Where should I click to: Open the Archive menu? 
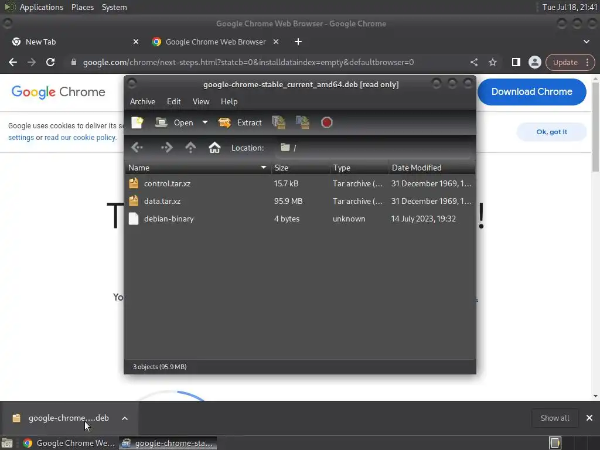142,101
